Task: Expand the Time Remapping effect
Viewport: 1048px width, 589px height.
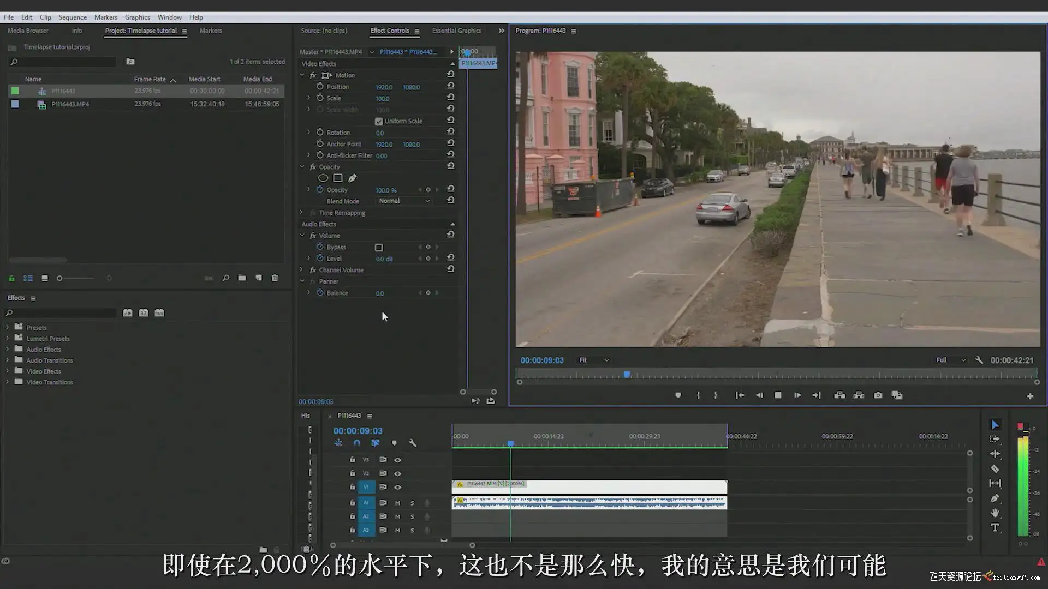Action: pyautogui.click(x=301, y=213)
